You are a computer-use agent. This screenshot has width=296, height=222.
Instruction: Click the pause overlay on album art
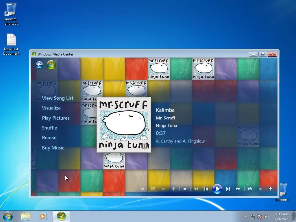tap(145, 146)
